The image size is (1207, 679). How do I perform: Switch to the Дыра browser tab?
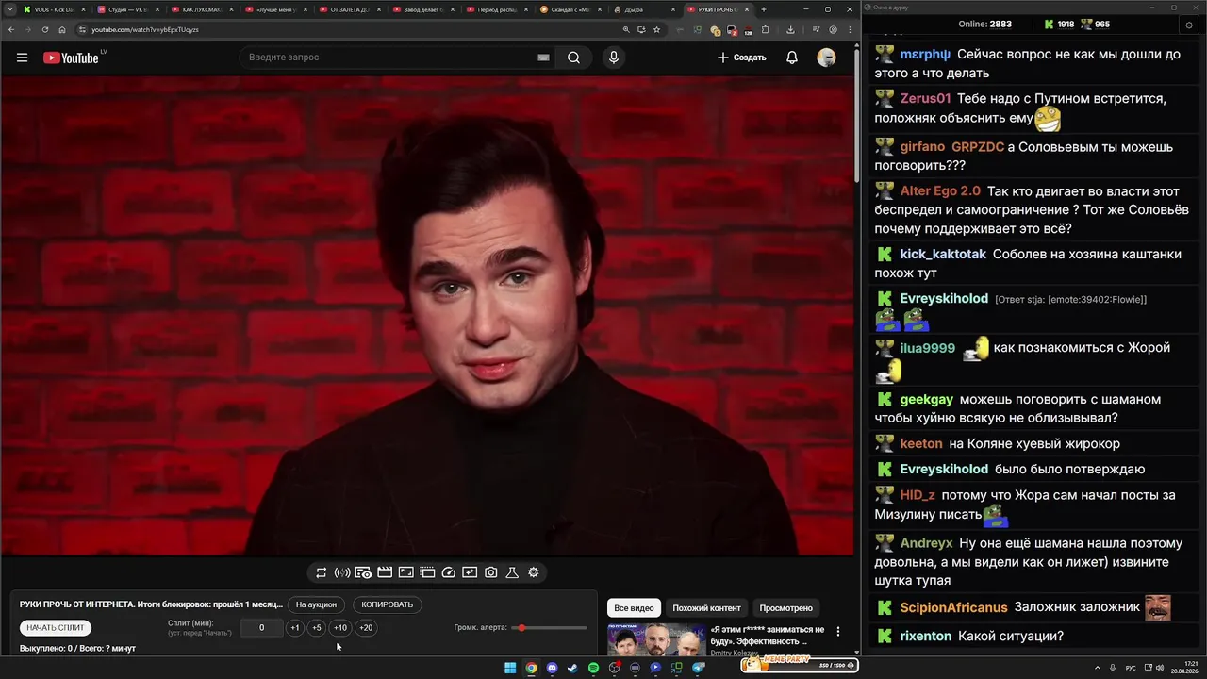tap(644, 9)
